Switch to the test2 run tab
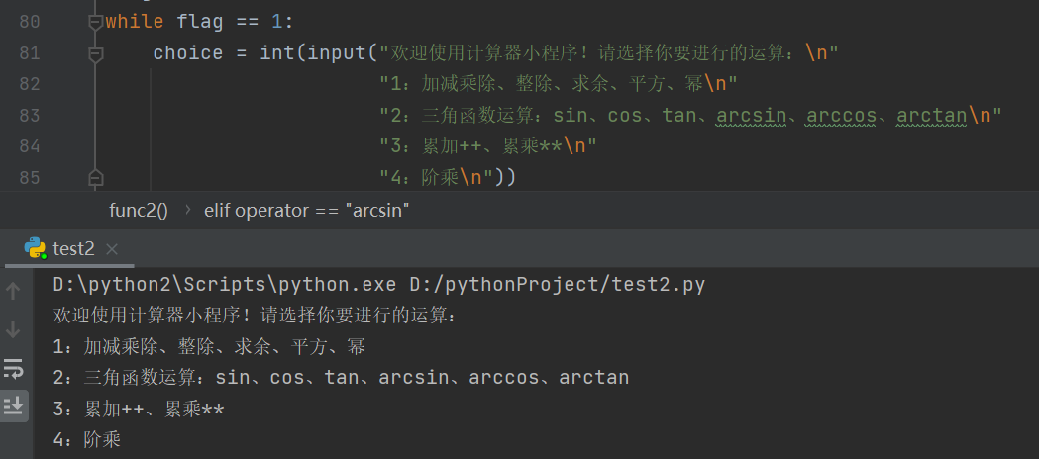The width and height of the screenshot is (1039, 459). [73, 249]
